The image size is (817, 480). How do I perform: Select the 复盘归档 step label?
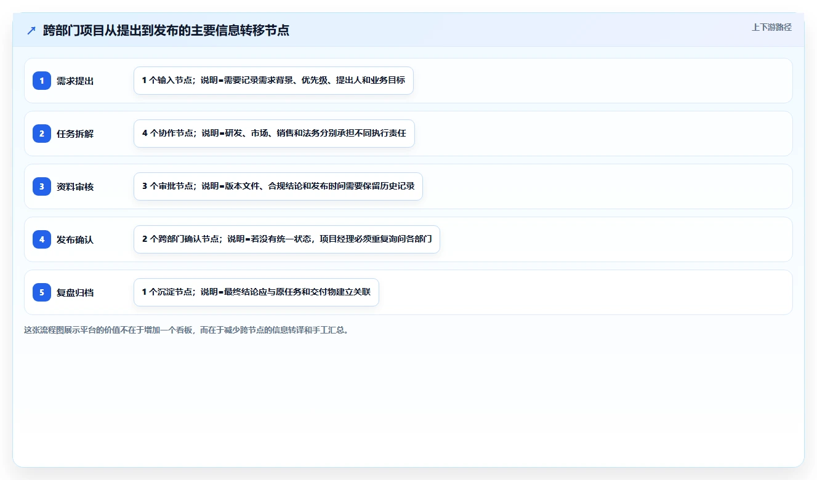75,292
